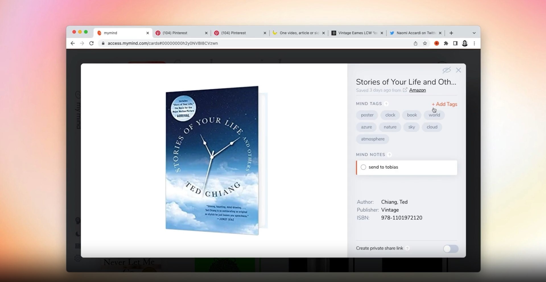This screenshot has width=546, height=282.
Task: Click the 'send to tobias' note text
Action: click(383, 167)
